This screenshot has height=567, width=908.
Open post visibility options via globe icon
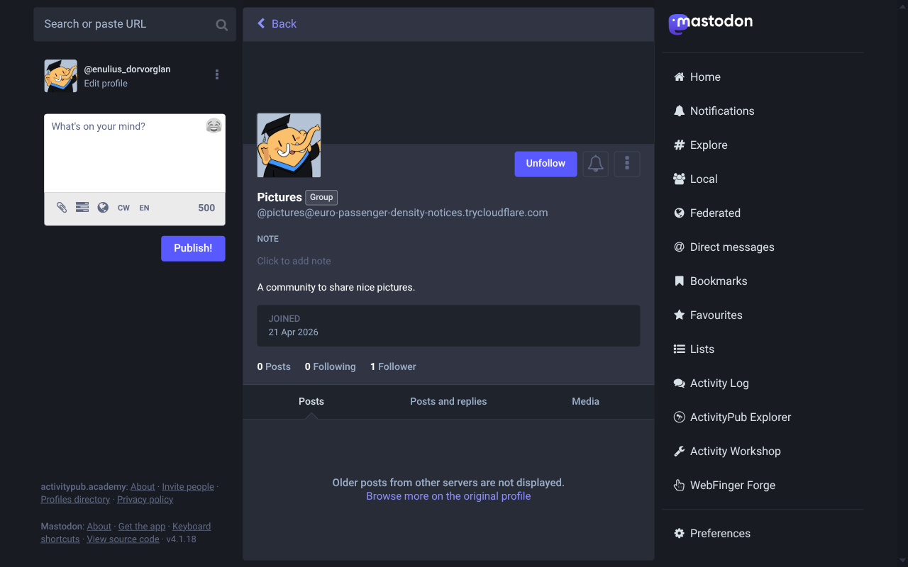tap(103, 207)
